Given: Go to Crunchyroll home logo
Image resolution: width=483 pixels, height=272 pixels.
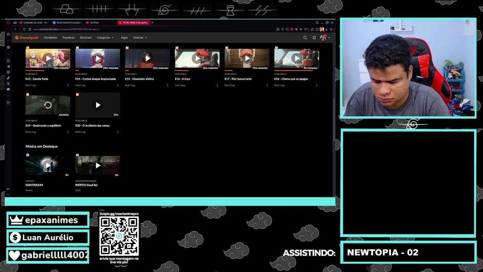Looking at the screenshot, I should tap(27, 38).
